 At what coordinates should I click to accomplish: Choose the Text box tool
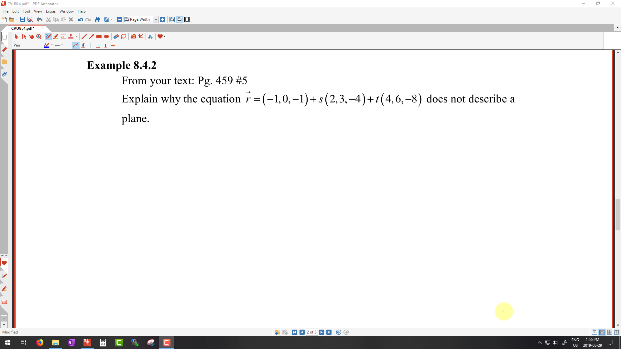[63, 37]
